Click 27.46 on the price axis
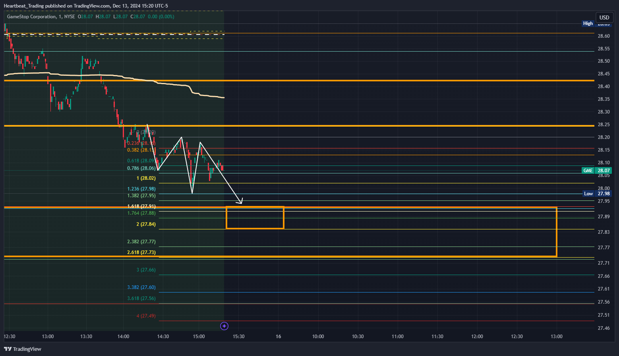619x356 pixels. (x=604, y=328)
